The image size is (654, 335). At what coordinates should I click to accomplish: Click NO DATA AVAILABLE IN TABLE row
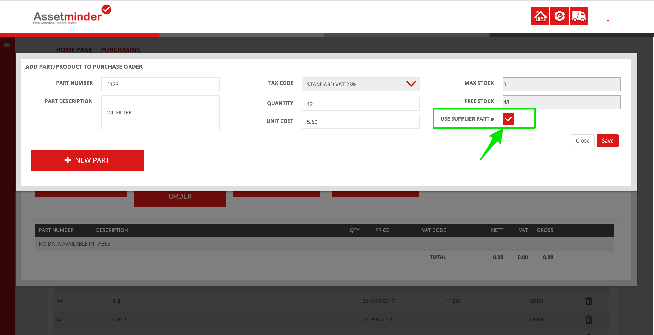[324, 244]
